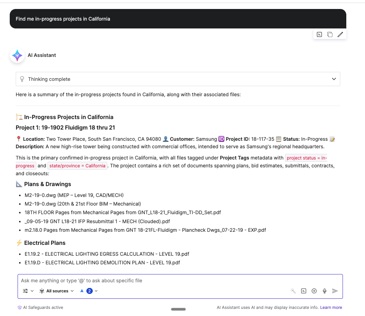Open the terminal icon beside the user prompt
The width and height of the screenshot is (365, 316).
[x=319, y=34]
